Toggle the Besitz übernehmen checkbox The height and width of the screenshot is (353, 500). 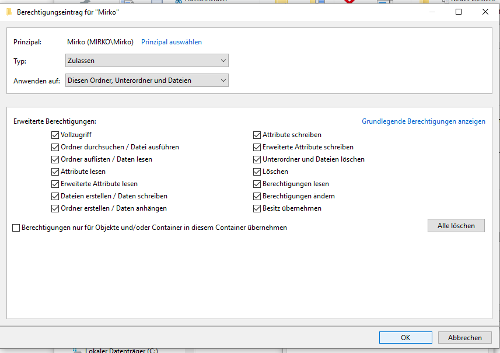click(257, 208)
